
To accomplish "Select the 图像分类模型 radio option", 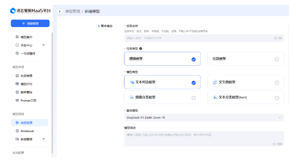I will pos(194,98).
